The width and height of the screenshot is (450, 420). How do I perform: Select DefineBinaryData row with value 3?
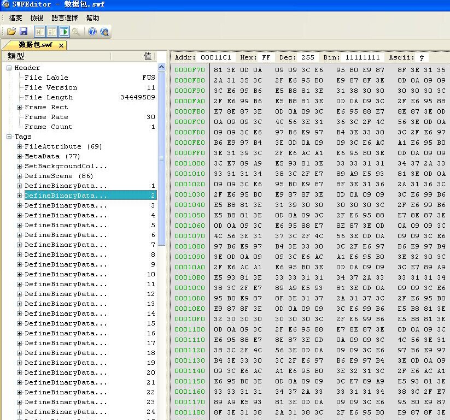coord(90,205)
